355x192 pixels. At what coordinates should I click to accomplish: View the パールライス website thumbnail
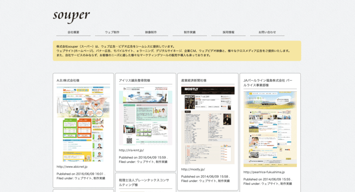pos(270,129)
